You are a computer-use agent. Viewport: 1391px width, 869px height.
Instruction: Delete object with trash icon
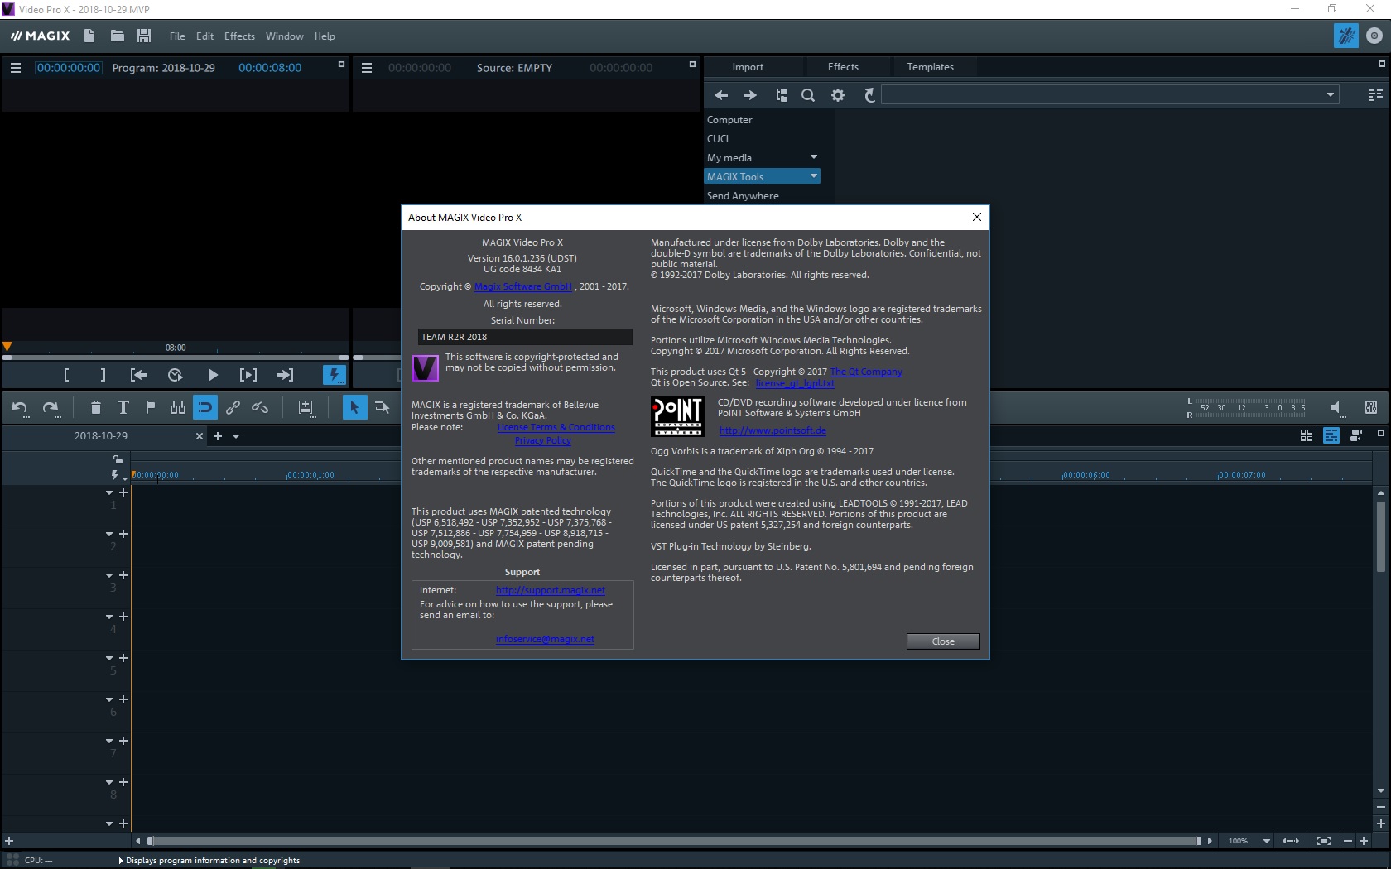(95, 407)
